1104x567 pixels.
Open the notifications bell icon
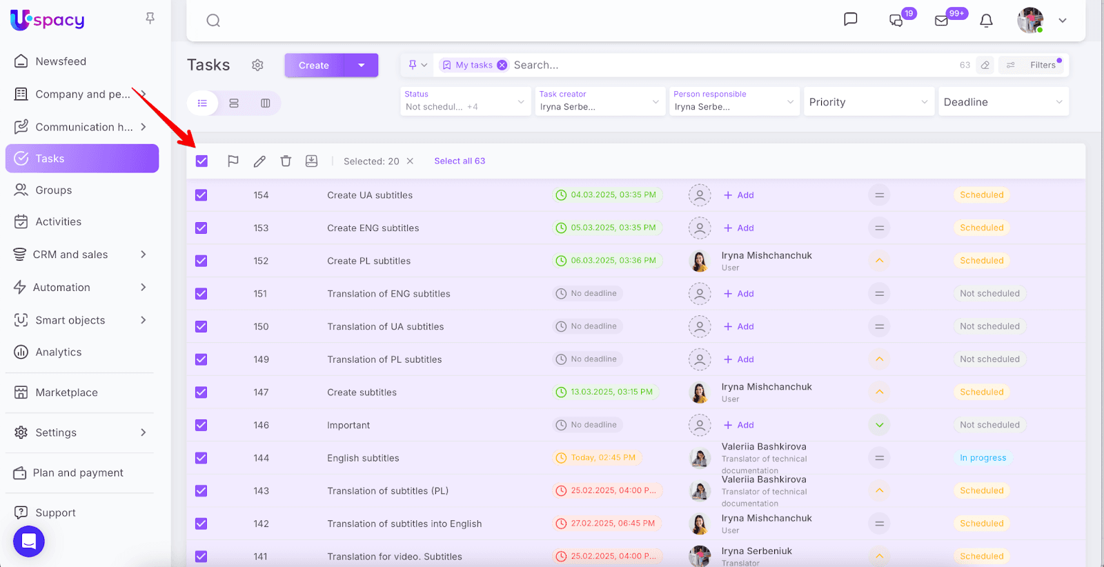coord(986,21)
